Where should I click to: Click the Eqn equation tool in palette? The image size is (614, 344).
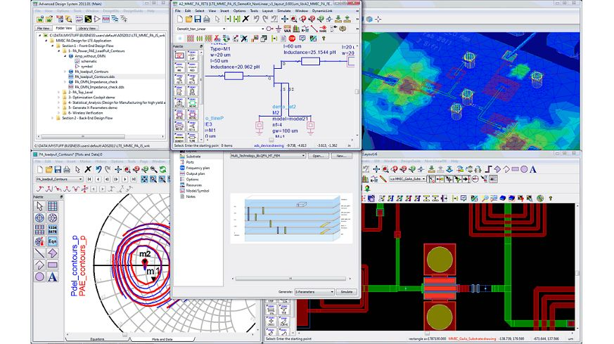click(52, 241)
